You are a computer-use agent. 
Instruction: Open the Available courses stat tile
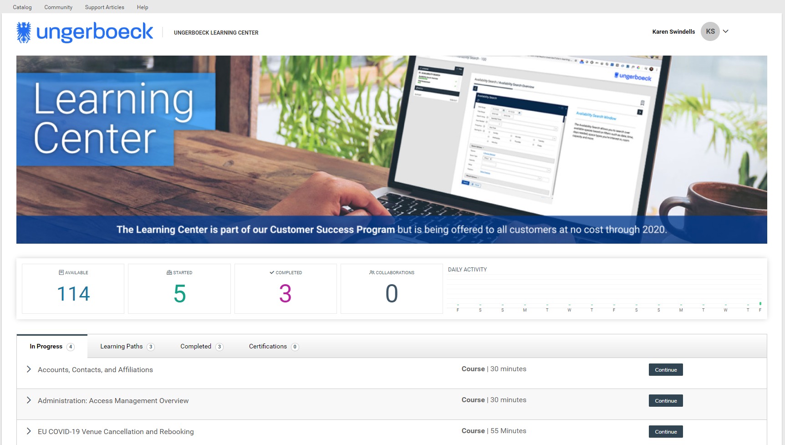pyautogui.click(x=73, y=289)
